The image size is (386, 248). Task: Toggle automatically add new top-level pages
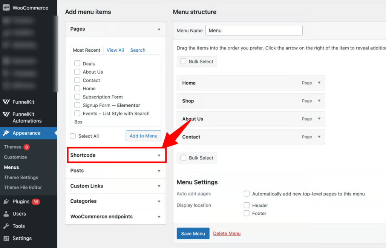[247, 194]
